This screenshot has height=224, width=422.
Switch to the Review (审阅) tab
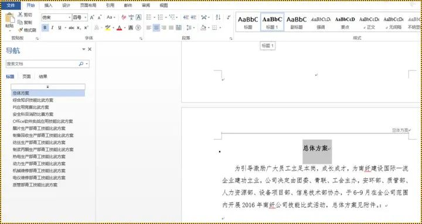coord(145,5)
